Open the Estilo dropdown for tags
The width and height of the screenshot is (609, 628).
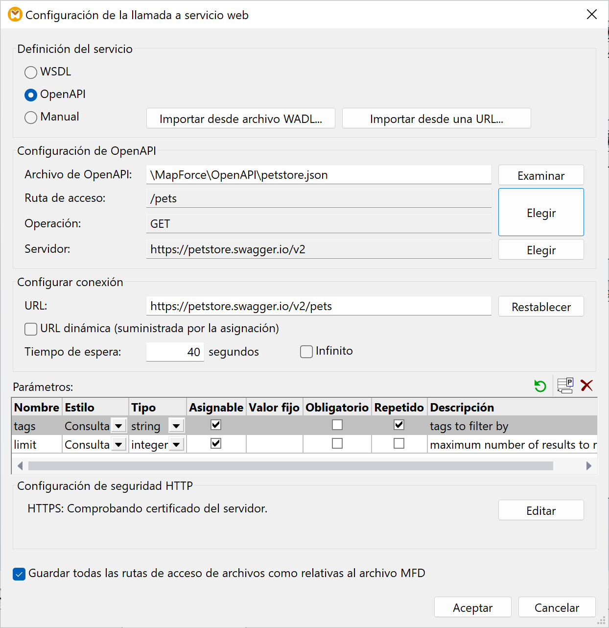tap(118, 425)
